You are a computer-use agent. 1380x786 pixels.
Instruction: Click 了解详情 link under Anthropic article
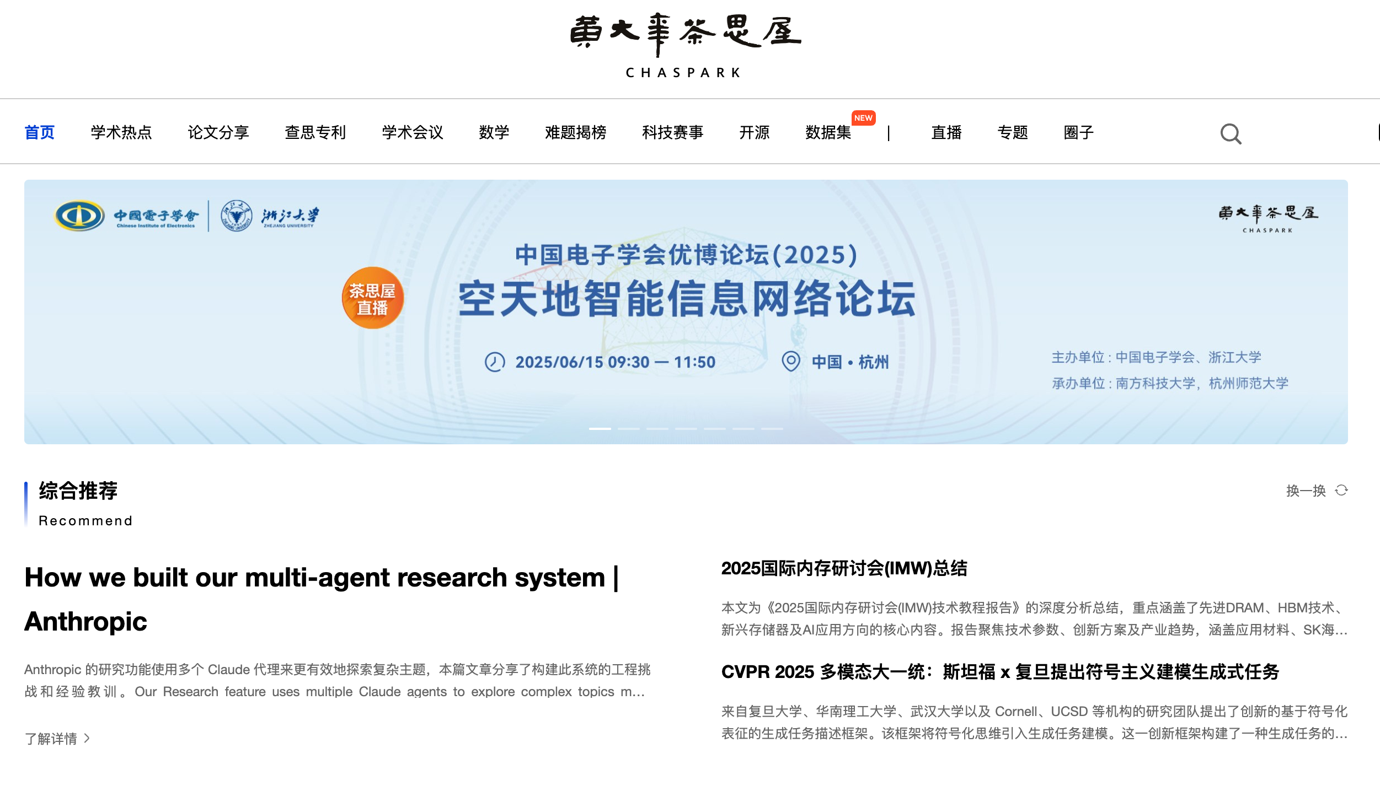tap(51, 739)
